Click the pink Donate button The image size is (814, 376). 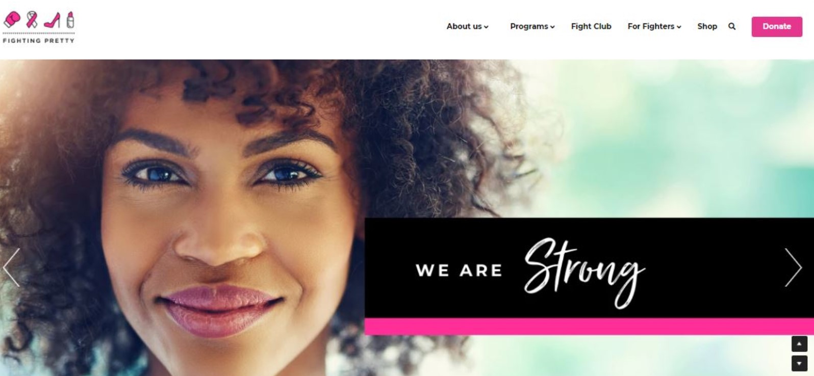(x=777, y=26)
